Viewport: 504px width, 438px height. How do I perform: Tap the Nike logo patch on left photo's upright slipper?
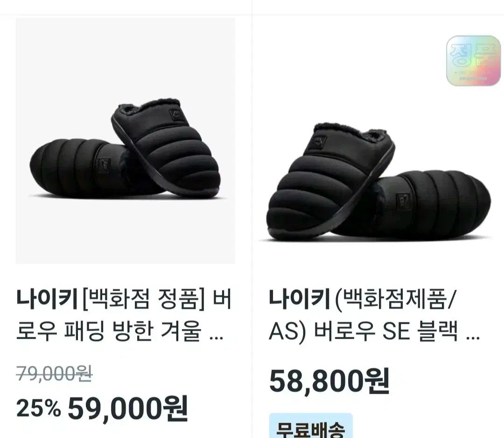[176, 114]
